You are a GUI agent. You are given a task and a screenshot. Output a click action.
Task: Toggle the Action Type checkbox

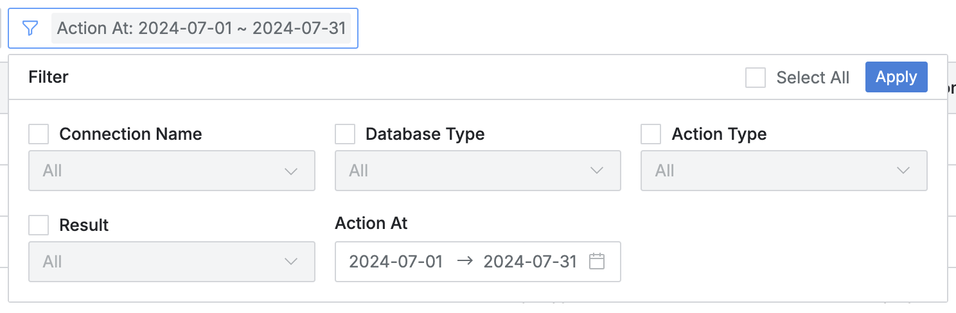click(x=651, y=134)
